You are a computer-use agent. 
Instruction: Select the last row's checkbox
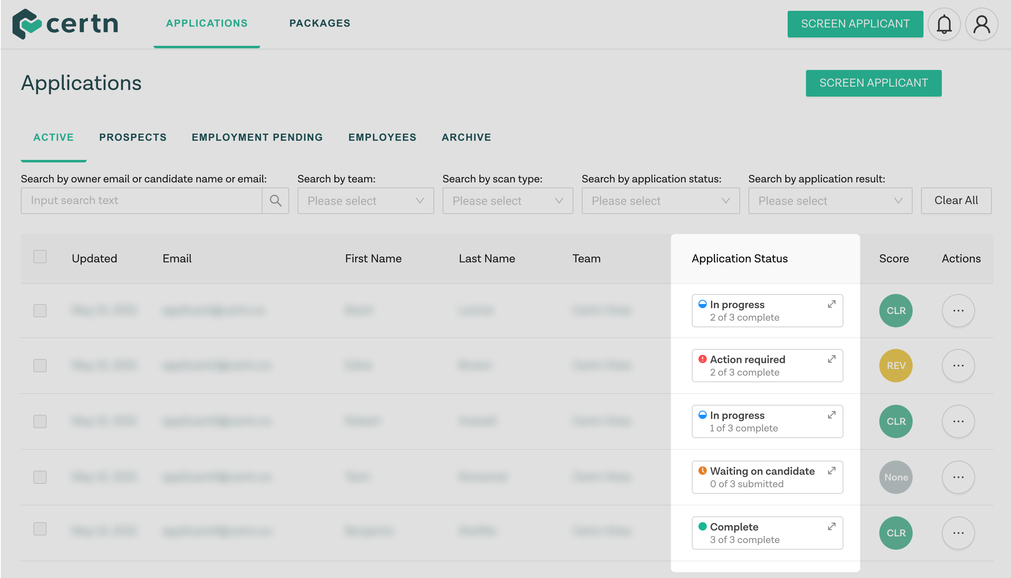pyautogui.click(x=40, y=529)
